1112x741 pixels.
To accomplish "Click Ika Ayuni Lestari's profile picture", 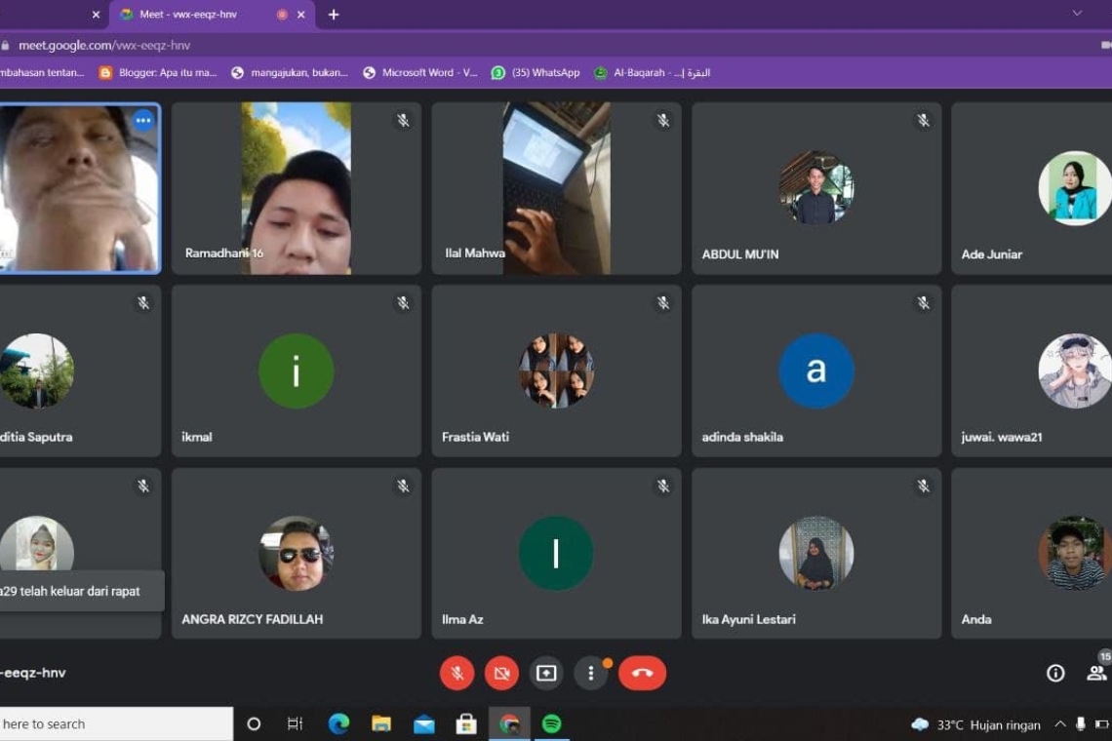I will click(x=816, y=553).
